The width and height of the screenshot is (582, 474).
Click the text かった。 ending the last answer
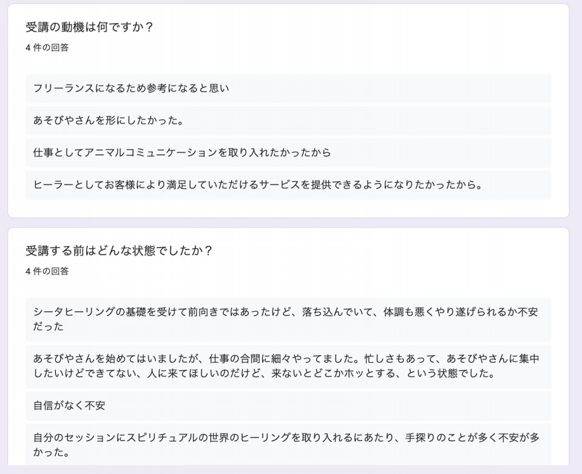[51, 453]
